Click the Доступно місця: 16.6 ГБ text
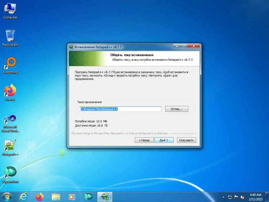The width and height of the screenshot is (269, 202). pyautogui.click(x=91, y=125)
